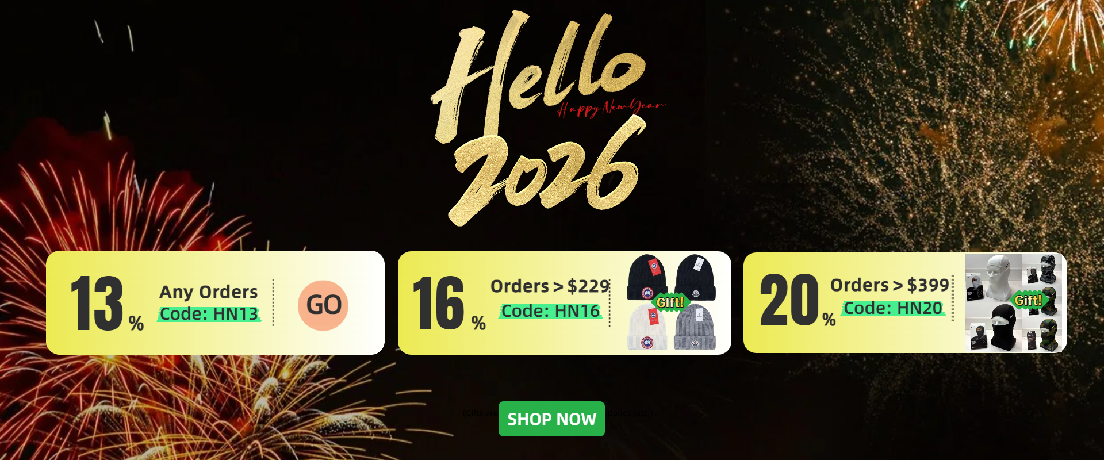Viewport: 1104px width, 460px height.
Task: Click the Gift! badge on balaclava card
Action: click(1028, 300)
